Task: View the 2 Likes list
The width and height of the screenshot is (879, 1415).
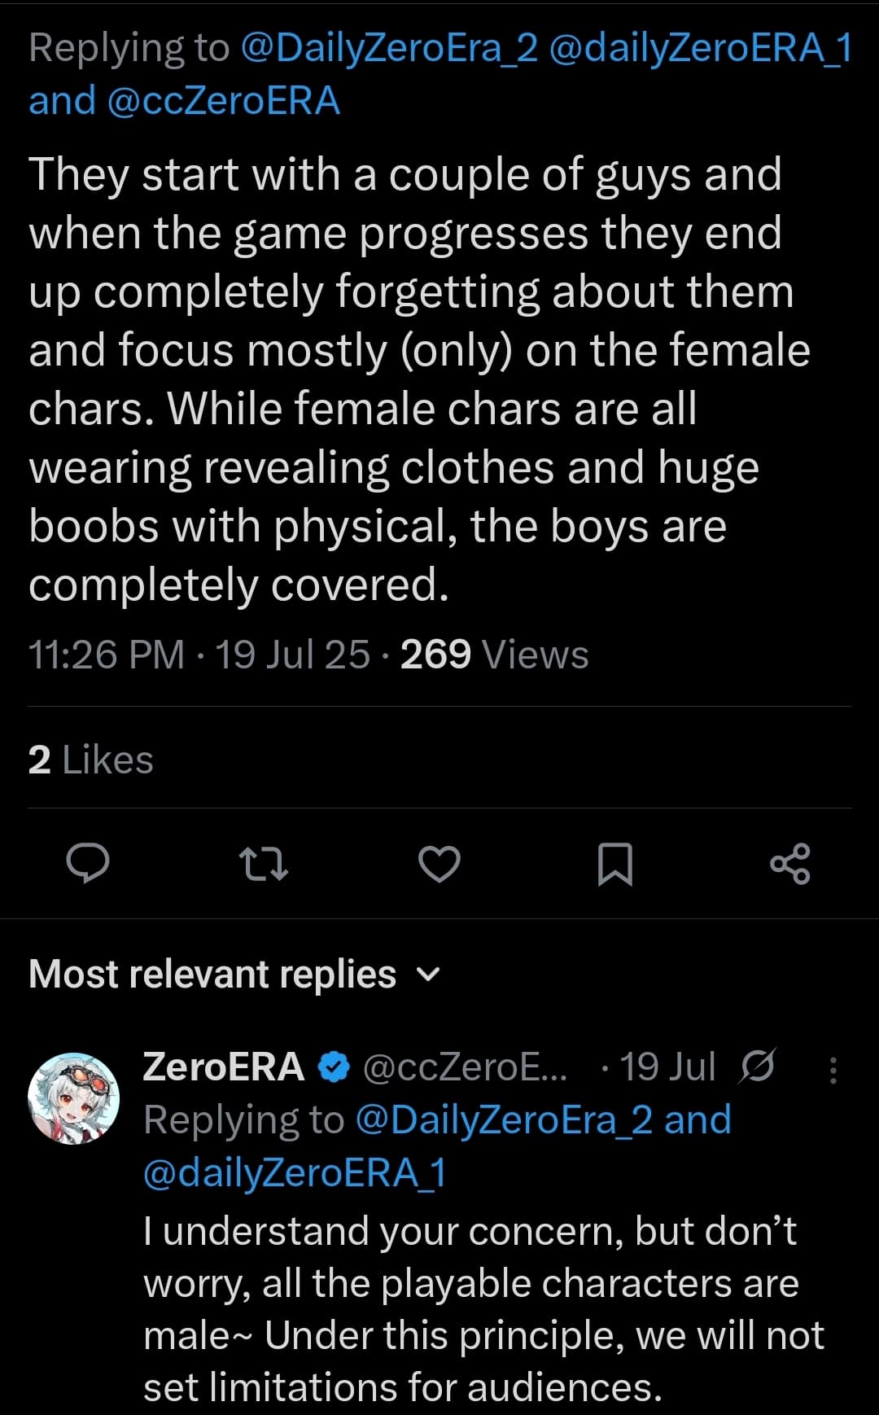Action: (90, 760)
